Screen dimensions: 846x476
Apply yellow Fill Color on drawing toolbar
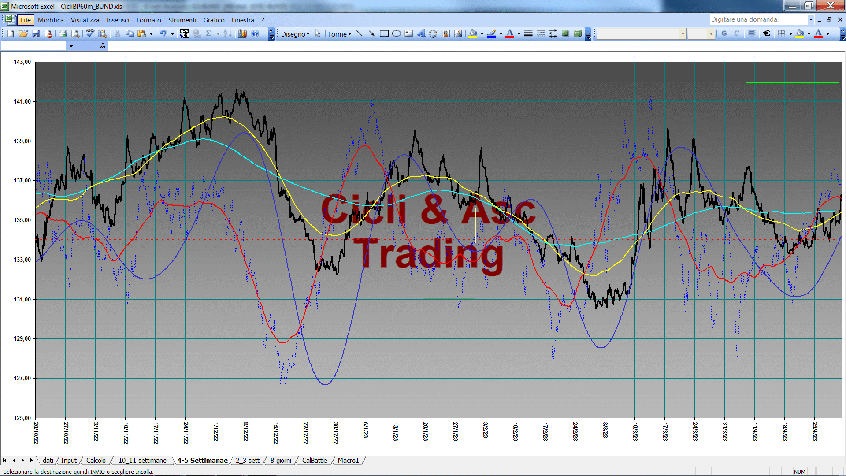[x=473, y=34]
